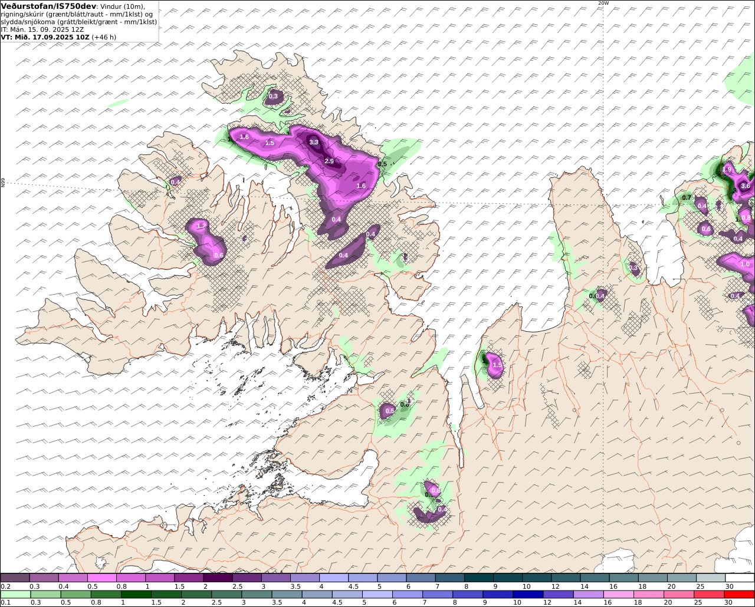Click the pink bottom-row swatch labeled 18
Viewport: 755px width, 607px height.
pos(648,594)
